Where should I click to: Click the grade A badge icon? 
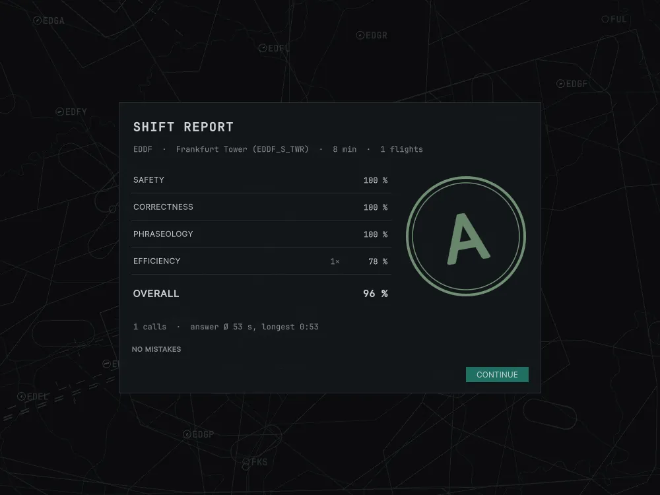[466, 236]
